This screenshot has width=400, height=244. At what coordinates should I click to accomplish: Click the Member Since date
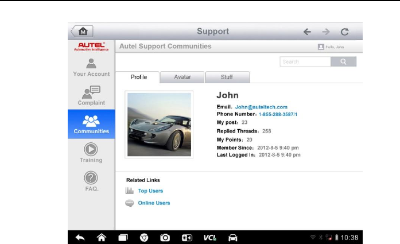pos(278,148)
